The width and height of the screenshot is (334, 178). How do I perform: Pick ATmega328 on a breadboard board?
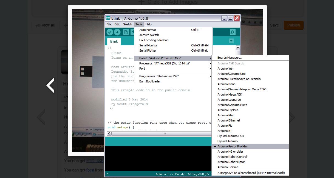tap(250, 173)
